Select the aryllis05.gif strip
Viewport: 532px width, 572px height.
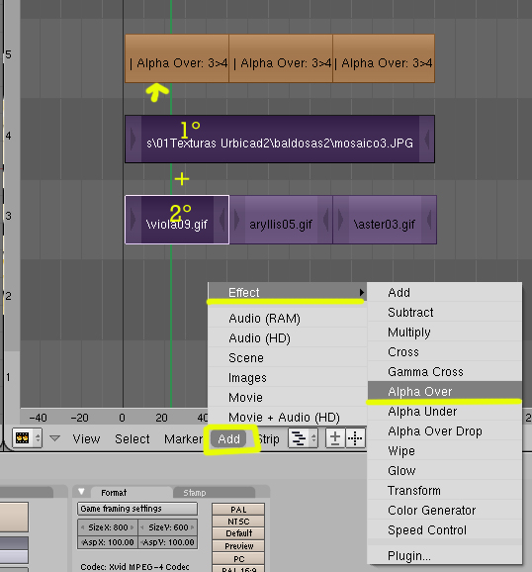click(281, 220)
